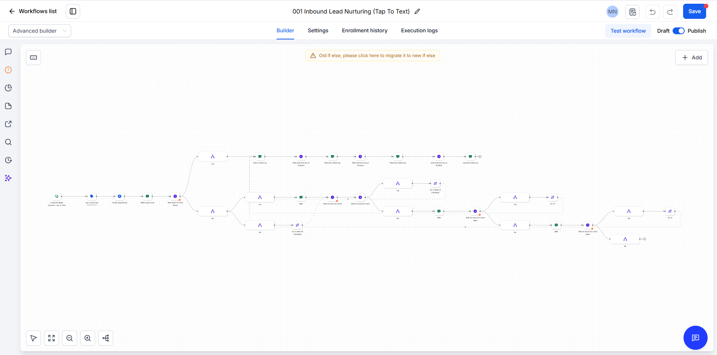This screenshot has width=717, height=355.
Task: Select the pointer cursor tool
Action: [33, 338]
